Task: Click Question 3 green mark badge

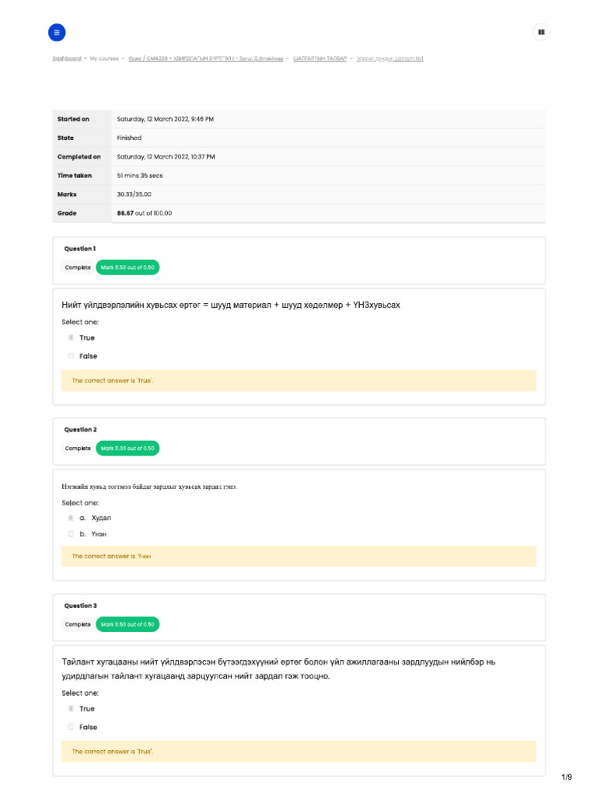Action: [x=127, y=624]
